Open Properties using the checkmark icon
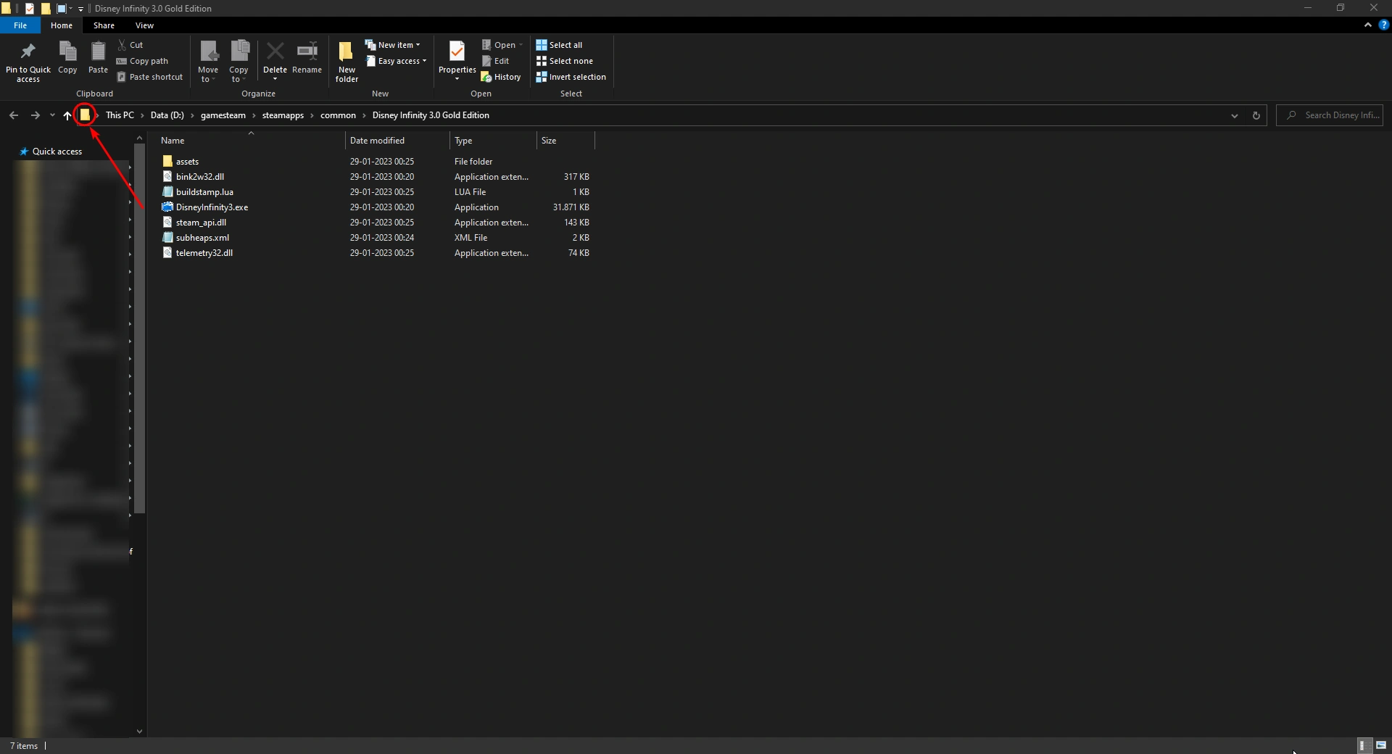 457,52
